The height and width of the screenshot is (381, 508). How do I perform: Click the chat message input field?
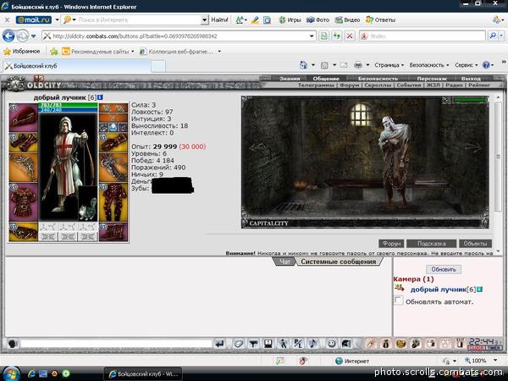[x=116, y=344]
